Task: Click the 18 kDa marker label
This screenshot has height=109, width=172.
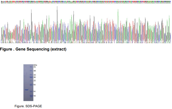Action: pos(34,85)
